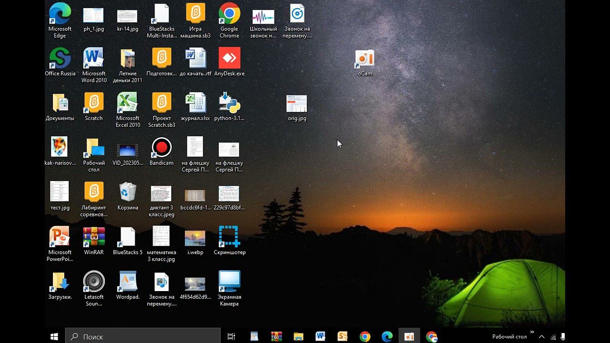The height and width of the screenshot is (343, 610).
Task: Select the python-3.1... installer icon
Action: (x=229, y=107)
